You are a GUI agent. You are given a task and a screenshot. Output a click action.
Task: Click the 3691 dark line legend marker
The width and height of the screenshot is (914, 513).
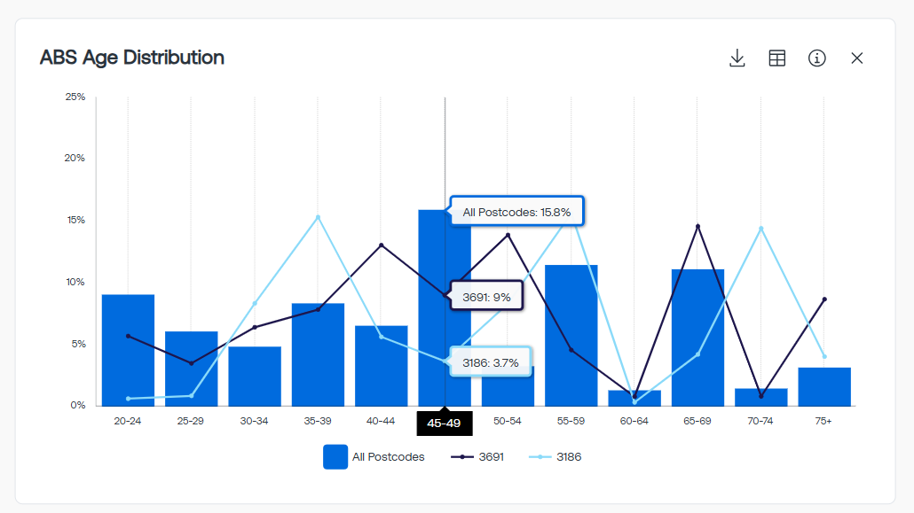click(462, 457)
